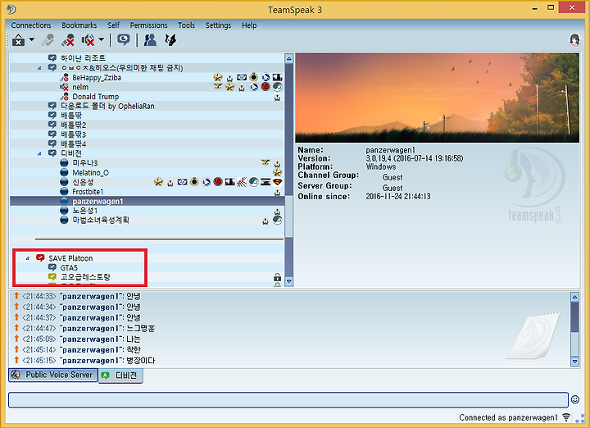Click the channel tree scroll up arrow
Screen dimensions: 590x428
(x=289, y=58)
